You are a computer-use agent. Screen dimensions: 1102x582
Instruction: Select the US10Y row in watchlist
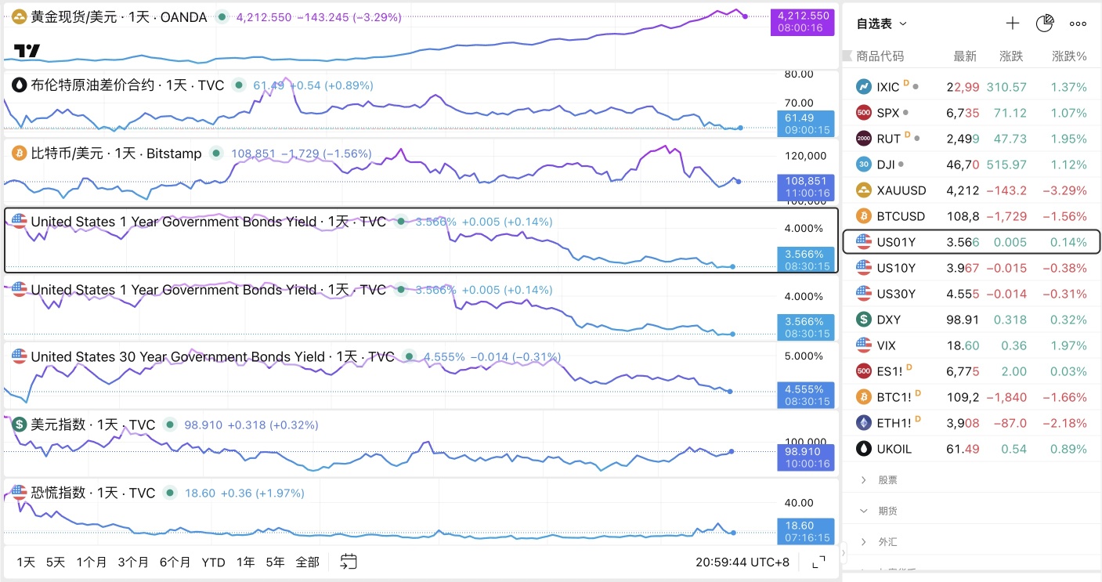point(971,268)
